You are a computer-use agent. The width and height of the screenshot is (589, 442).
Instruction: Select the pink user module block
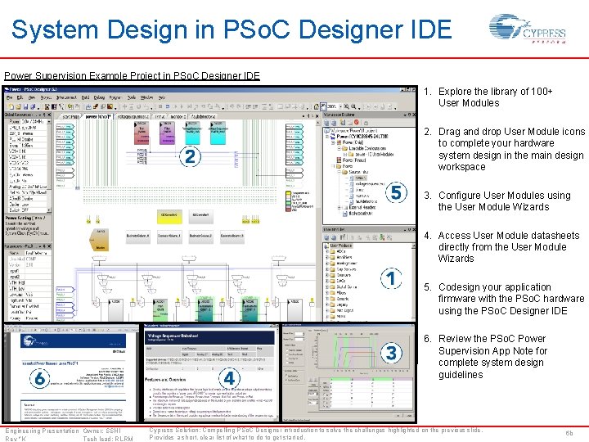click(x=142, y=133)
